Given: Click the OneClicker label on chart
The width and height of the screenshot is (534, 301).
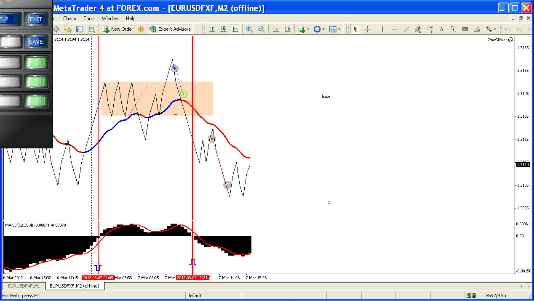Looking at the screenshot, I should (x=497, y=40).
